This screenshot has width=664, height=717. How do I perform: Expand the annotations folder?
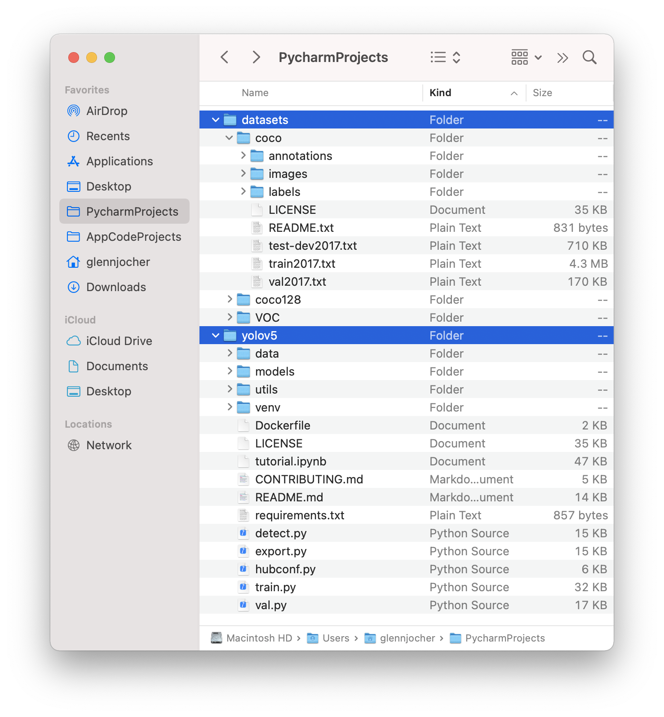[x=243, y=155]
